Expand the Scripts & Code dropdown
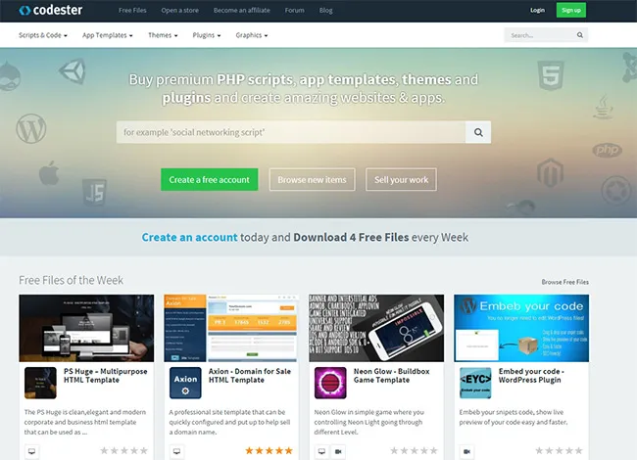The height and width of the screenshot is (460, 637). click(x=43, y=35)
